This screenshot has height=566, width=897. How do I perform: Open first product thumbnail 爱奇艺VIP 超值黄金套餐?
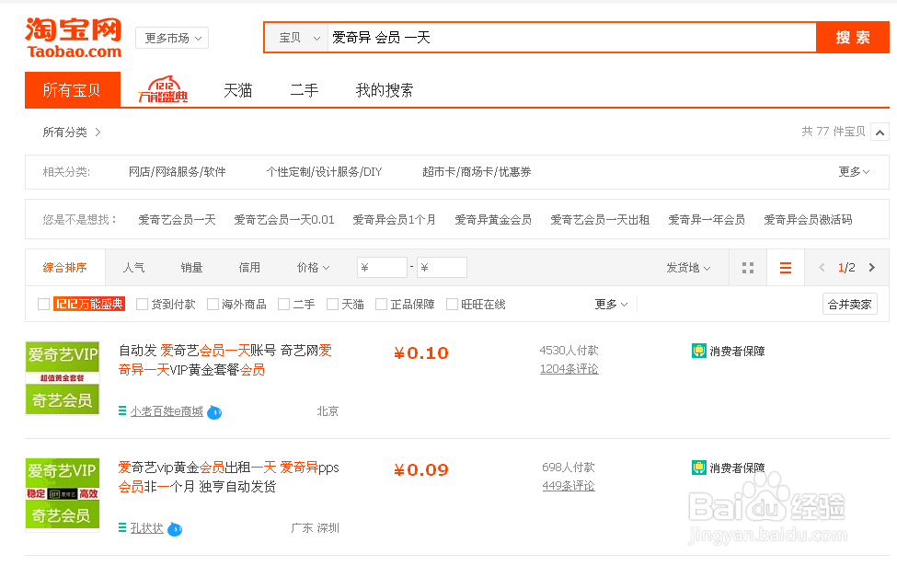(x=63, y=377)
